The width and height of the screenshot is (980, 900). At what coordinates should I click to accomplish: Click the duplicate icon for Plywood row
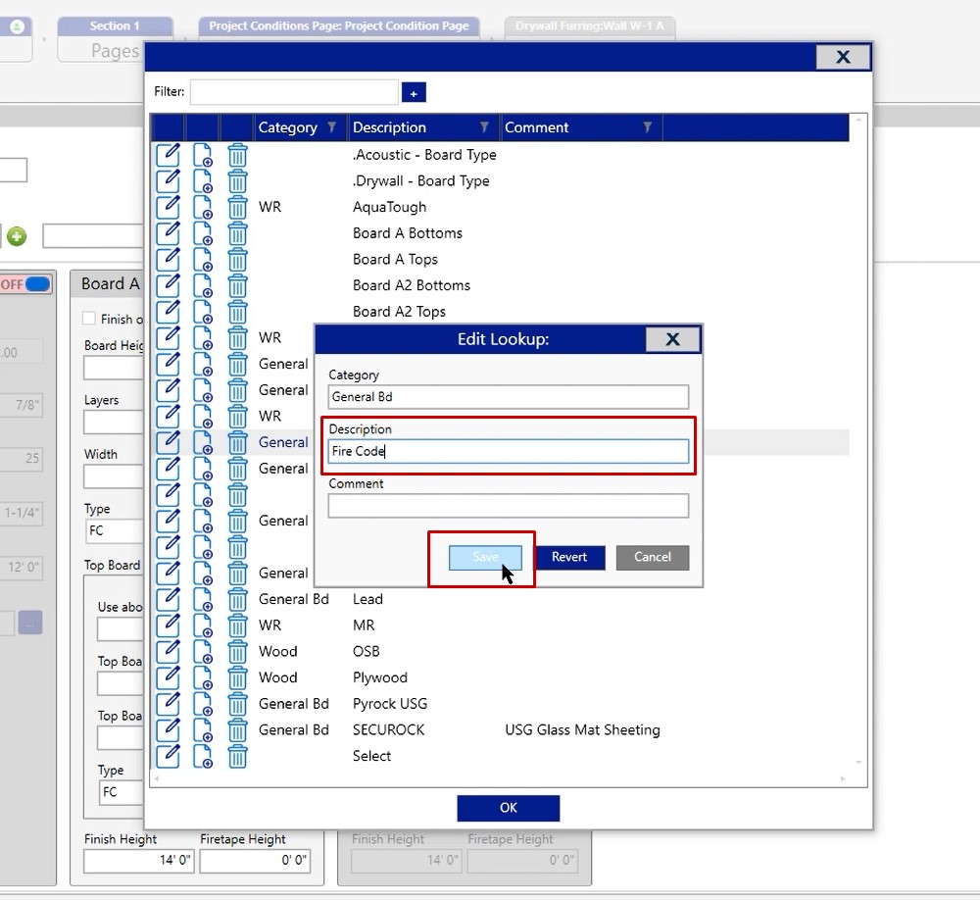203,677
